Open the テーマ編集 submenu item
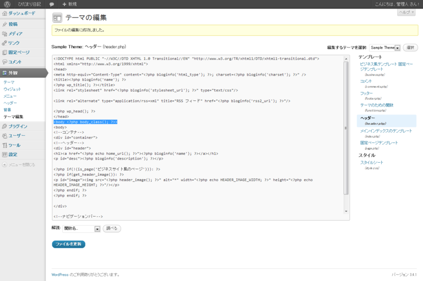This screenshot has height=281, width=423. (13, 117)
